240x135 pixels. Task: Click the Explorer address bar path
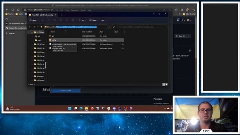[76, 27]
